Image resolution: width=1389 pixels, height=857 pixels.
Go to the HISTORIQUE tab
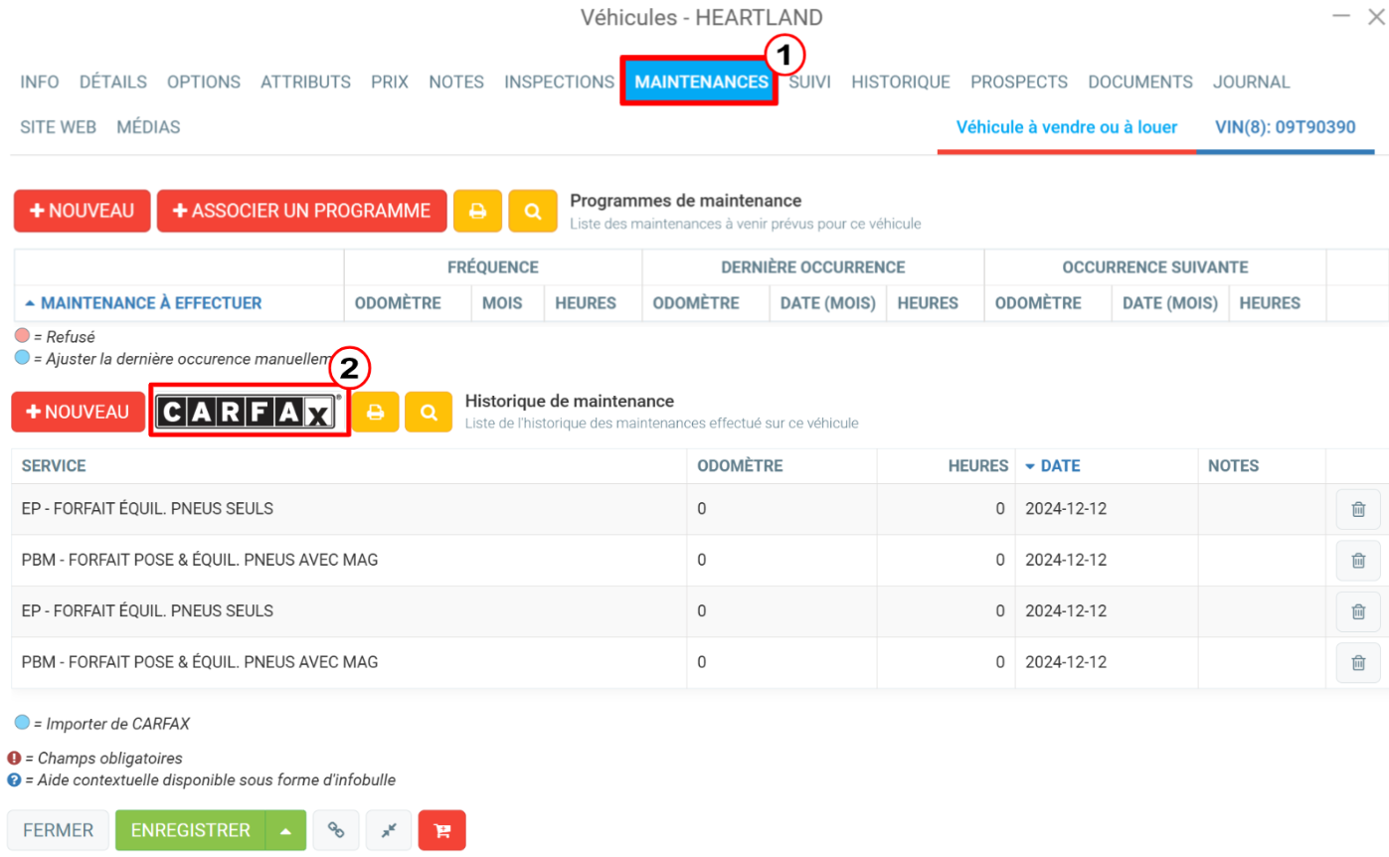click(901, 82)
